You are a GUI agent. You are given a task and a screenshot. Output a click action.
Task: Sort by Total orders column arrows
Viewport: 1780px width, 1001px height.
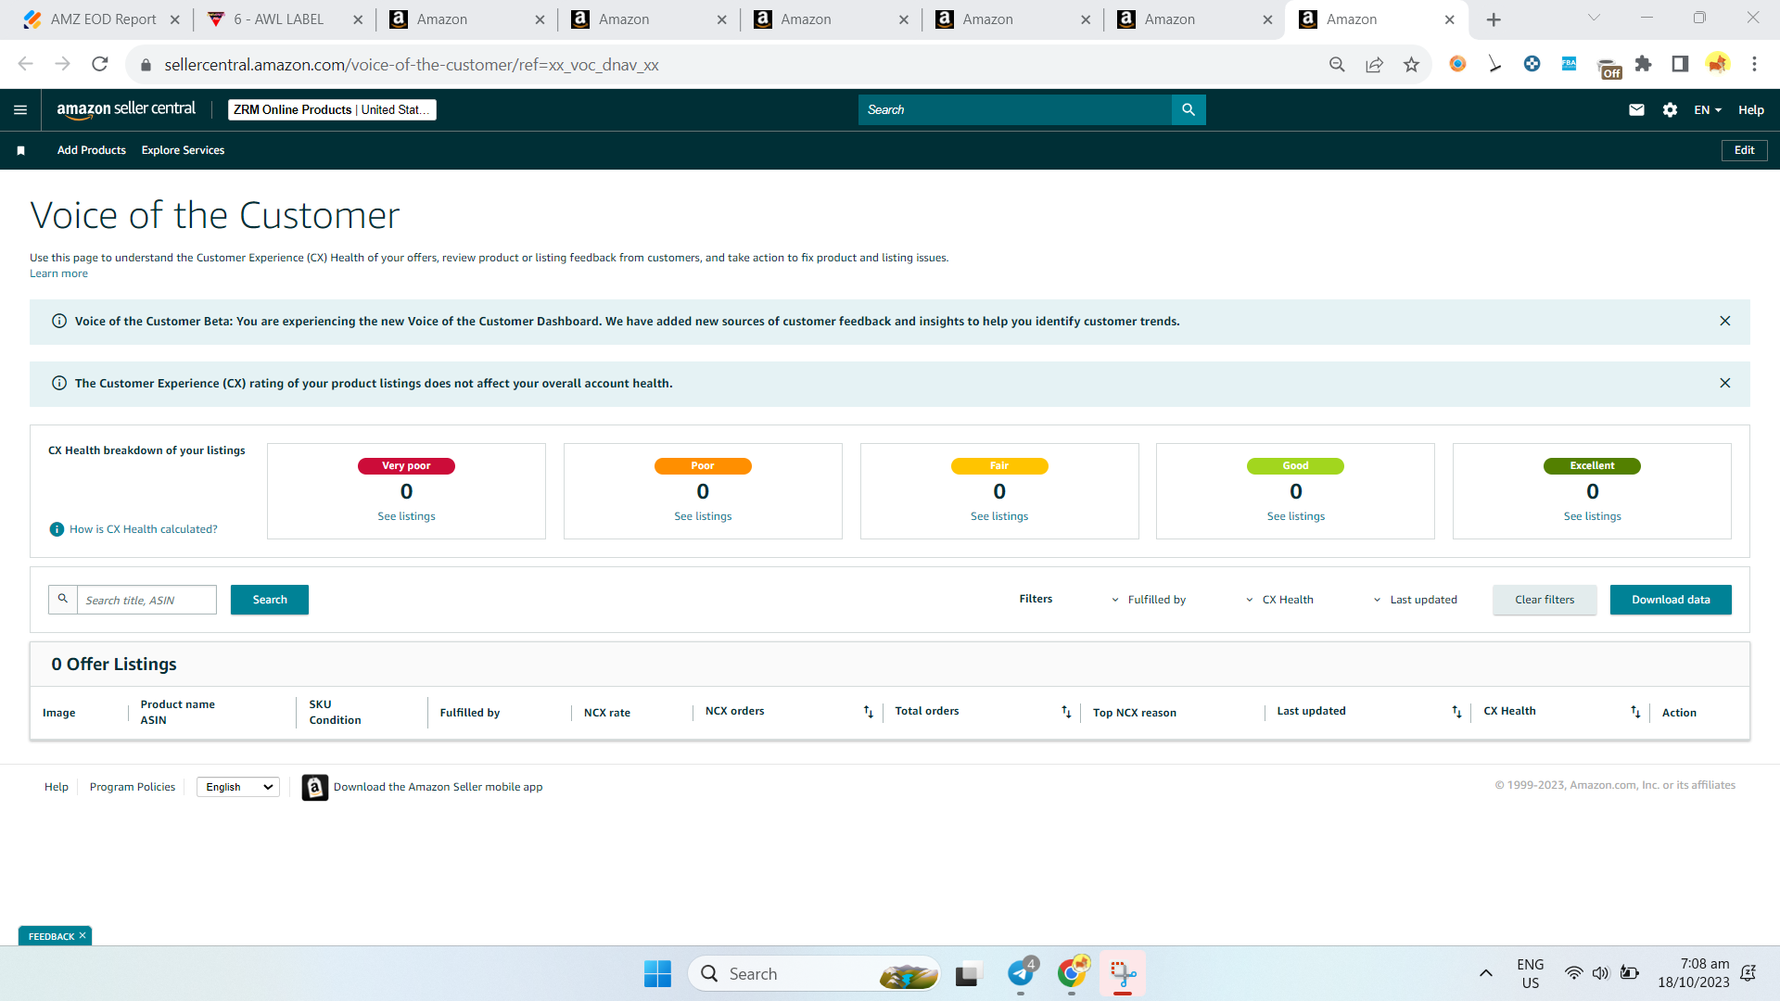(1066, 712)
